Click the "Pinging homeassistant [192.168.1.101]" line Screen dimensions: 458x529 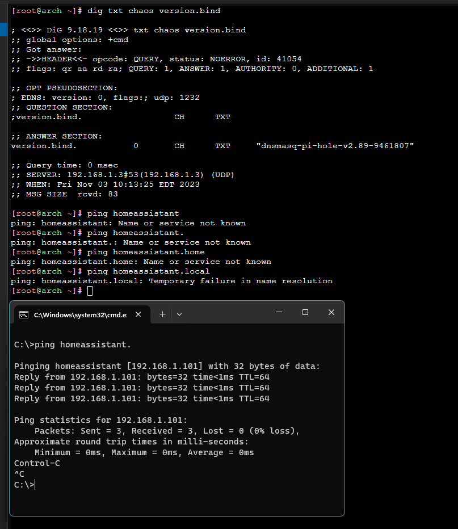click(167, 366)
